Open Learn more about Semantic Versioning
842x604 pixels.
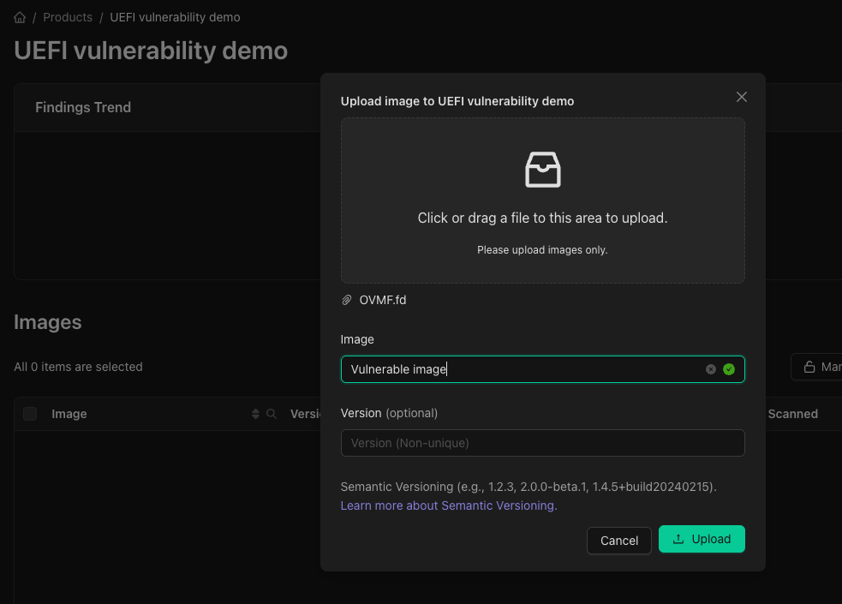pyautogui.click(x=448, y=505)
